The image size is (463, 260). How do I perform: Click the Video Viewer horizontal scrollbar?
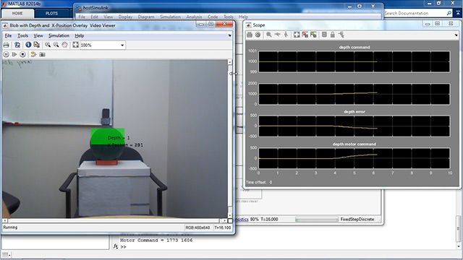click(114, 220)
